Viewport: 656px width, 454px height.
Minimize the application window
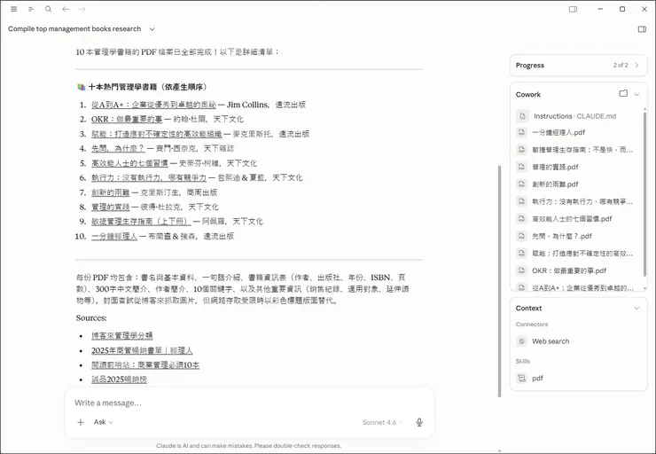(x=600, y=9)
